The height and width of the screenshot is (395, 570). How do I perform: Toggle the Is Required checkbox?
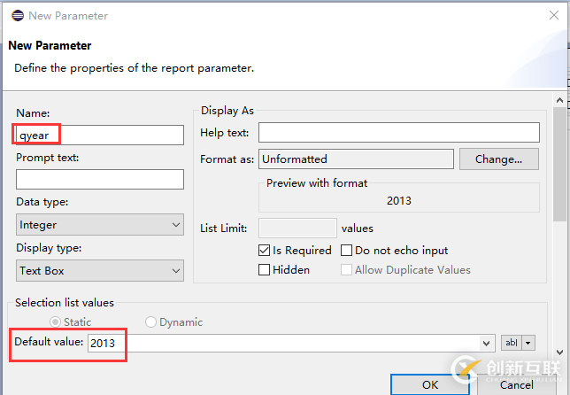point(265,251)
